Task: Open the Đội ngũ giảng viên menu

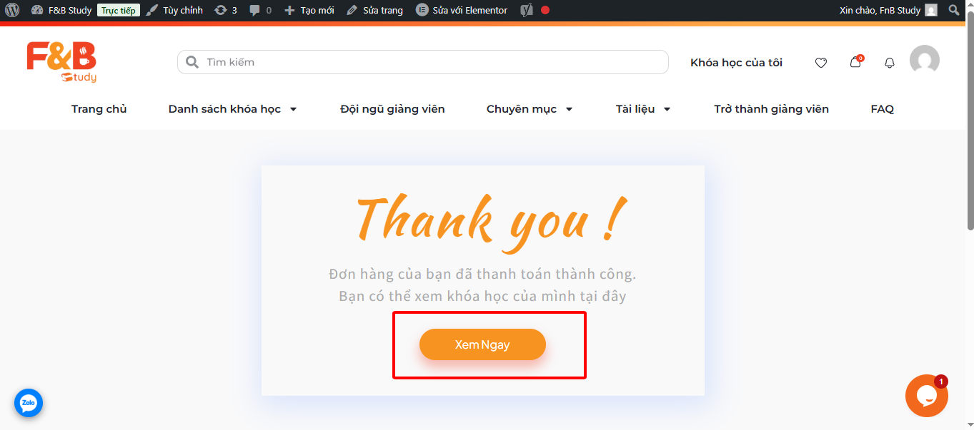Action: pyautogui.click(x=392, y=109)
